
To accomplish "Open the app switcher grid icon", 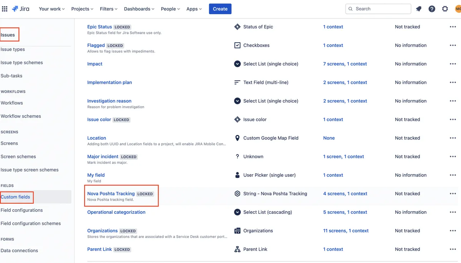I will point(5,9).
